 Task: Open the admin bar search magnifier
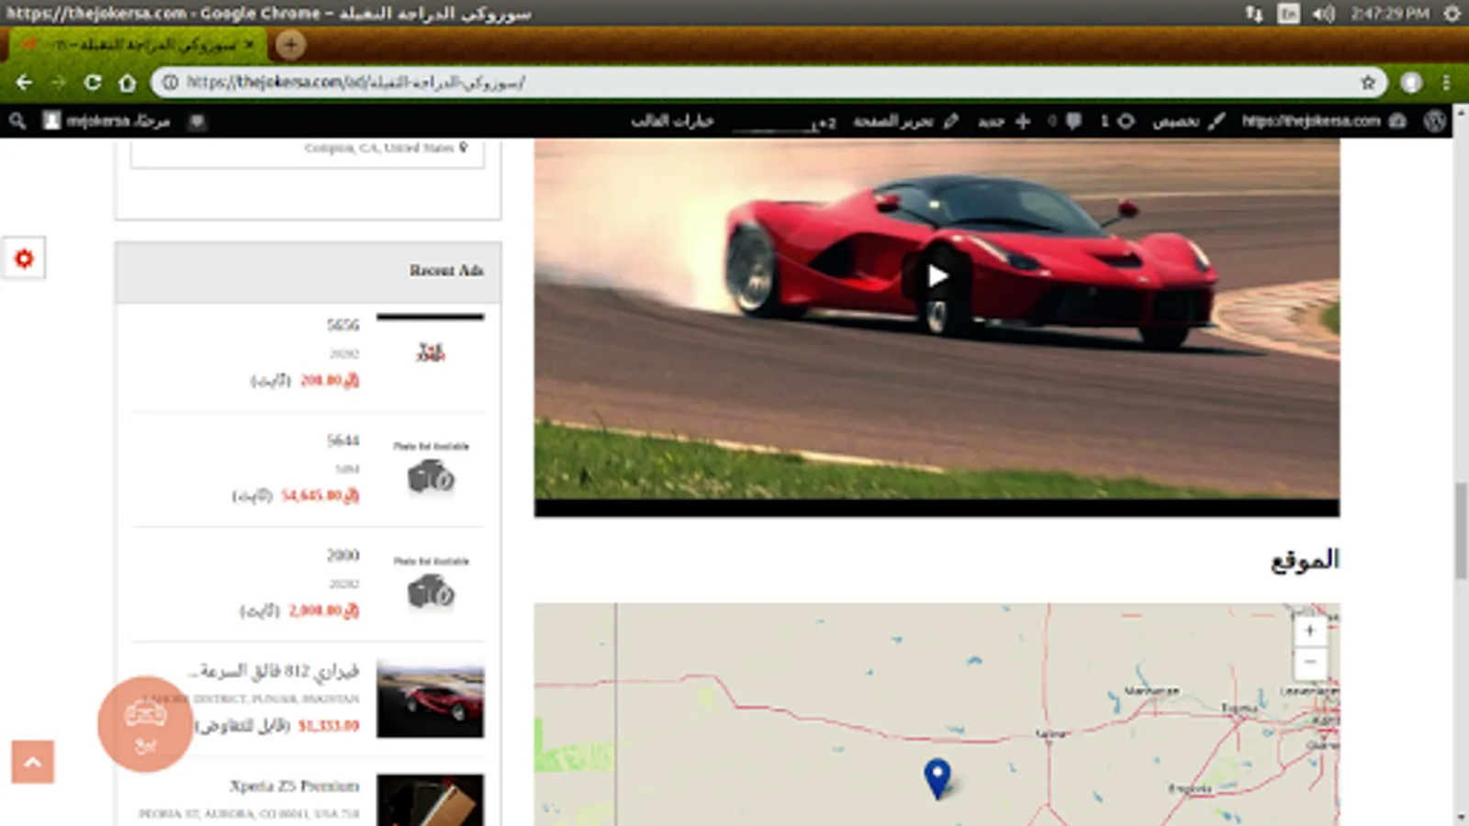(x=17, y=121)
